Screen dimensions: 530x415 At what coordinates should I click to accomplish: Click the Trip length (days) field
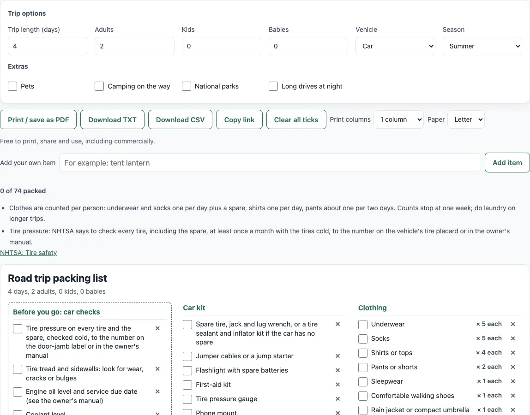click(x=47, y=46)
